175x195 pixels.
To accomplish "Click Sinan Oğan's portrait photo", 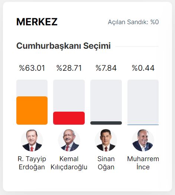I will pos(106,140).
